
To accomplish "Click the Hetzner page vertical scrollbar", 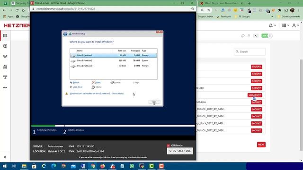I will pos(301,105).
